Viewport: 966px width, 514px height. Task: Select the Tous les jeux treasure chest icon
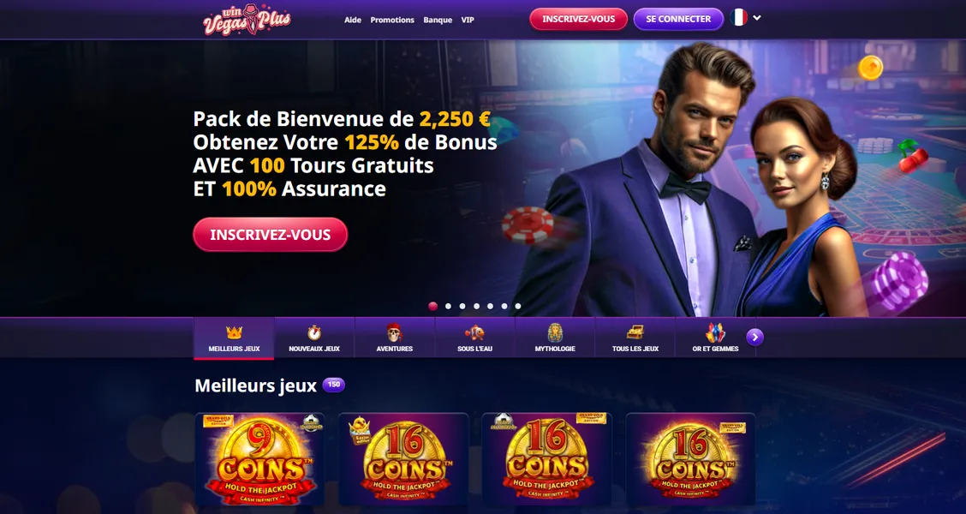635,332
